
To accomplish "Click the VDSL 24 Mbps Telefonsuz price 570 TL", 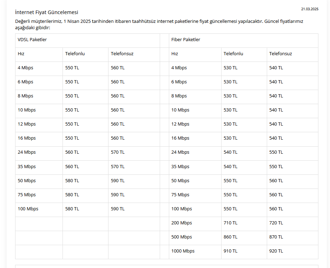I will (x=118, y=152).
